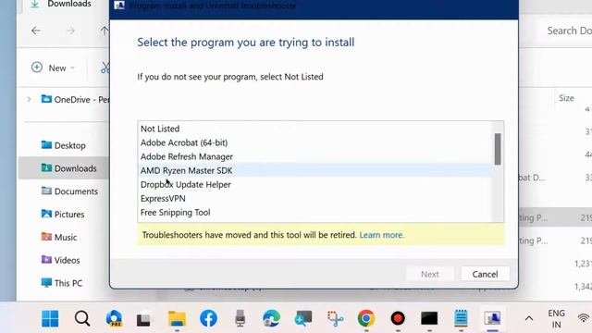Select Free Snipping Tool entry
Image resolution: width=592 pixels, height=333 pixels.
pos(315,213)
